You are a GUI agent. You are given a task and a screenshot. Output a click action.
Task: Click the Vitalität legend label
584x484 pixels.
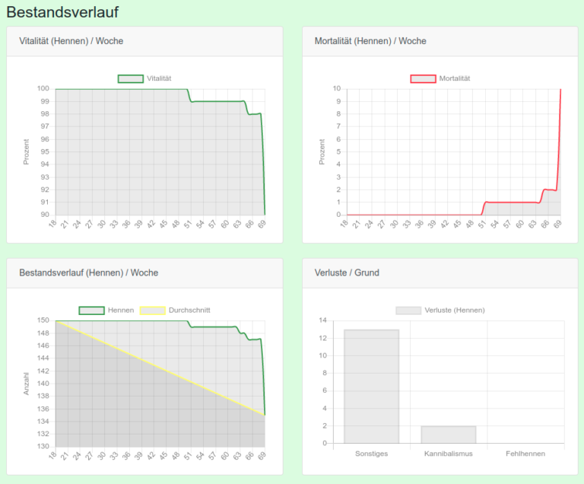pyautogui.click(x=159, y=78)
